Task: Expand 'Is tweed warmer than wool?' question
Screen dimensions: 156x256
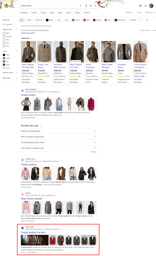Action: tap(58, 142)
